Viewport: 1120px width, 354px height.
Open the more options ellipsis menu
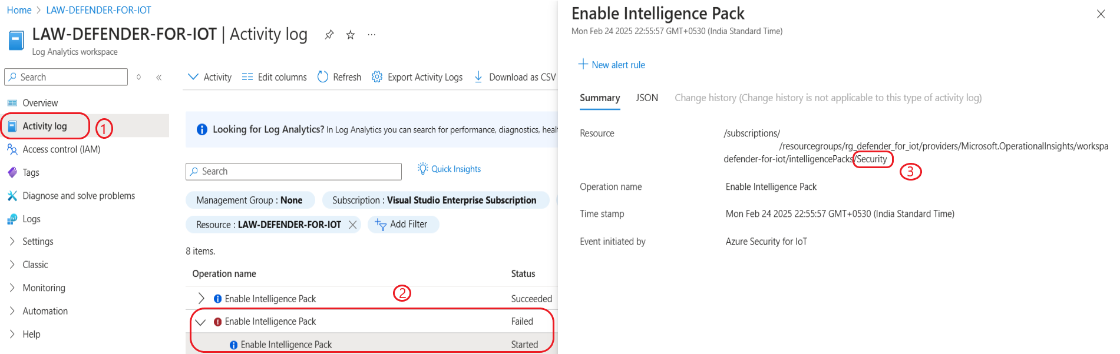pos(372,35)
